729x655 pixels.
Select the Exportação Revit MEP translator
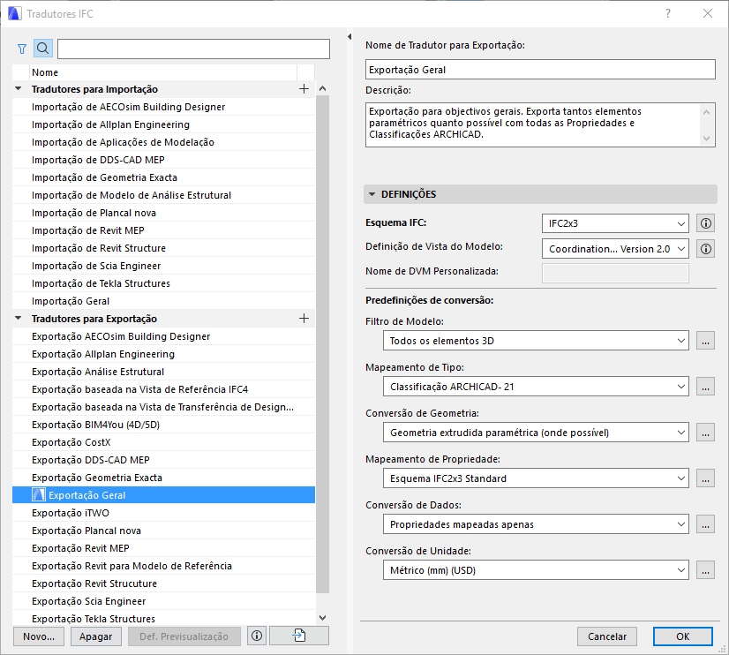[106, 547]
